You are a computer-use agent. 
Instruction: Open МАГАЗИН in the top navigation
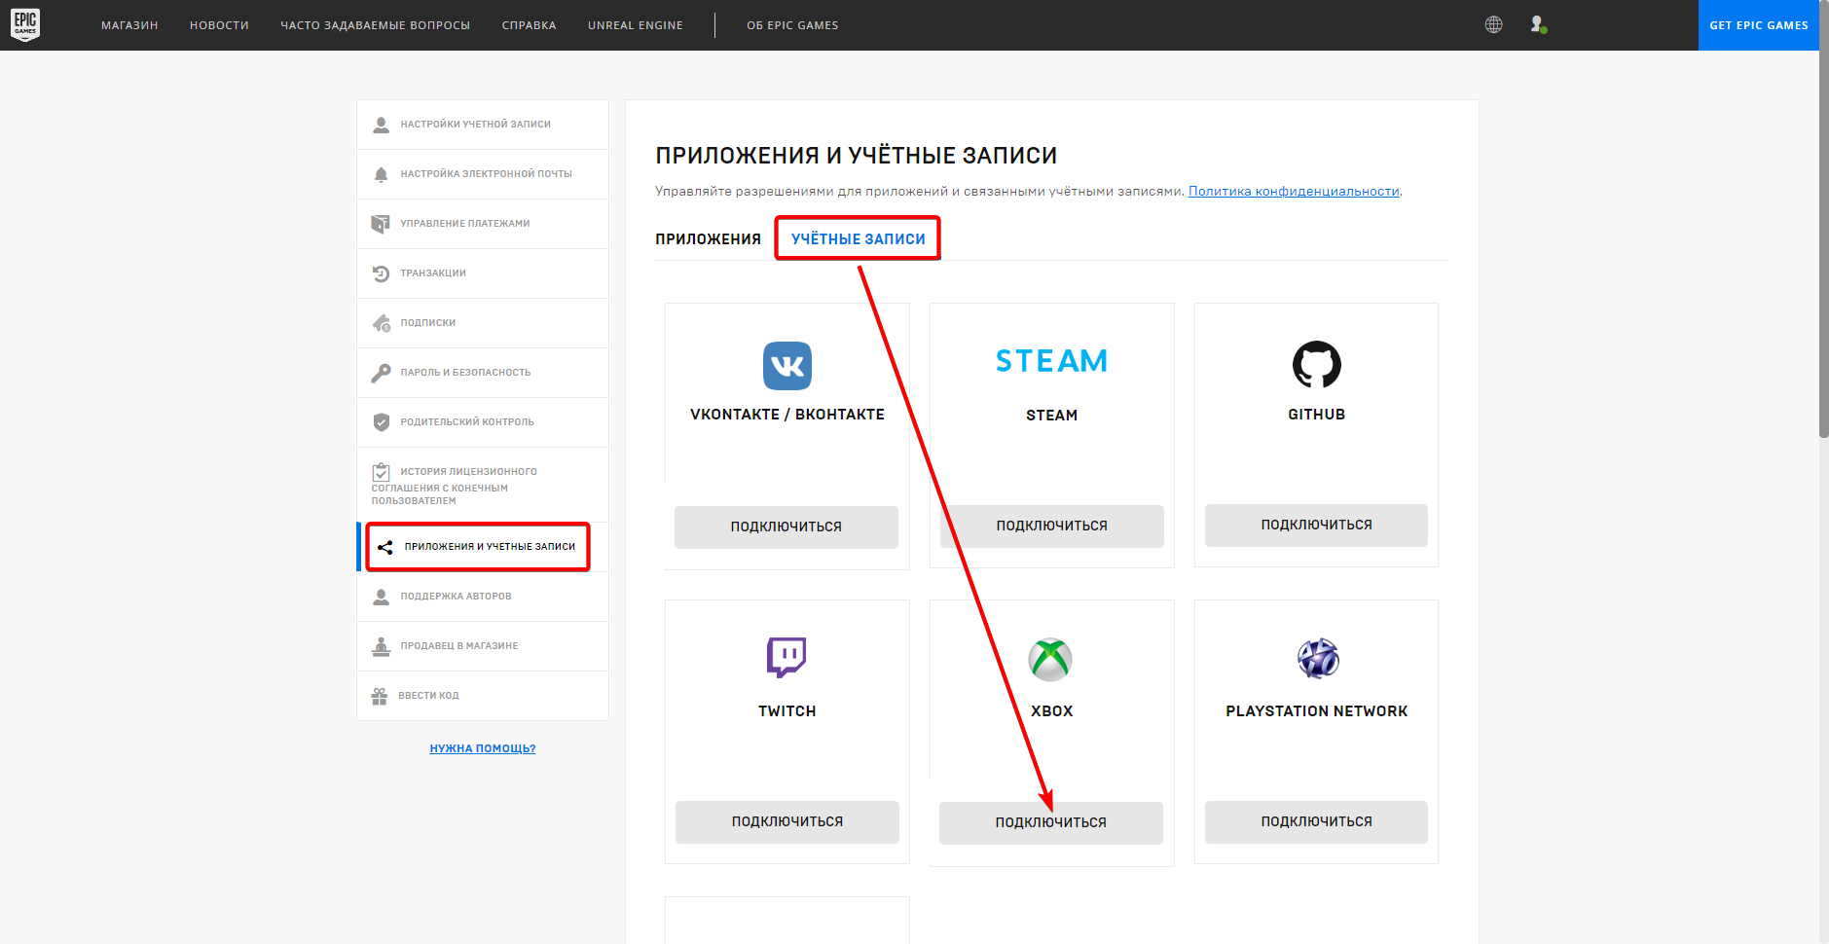[x=129, y=25]
